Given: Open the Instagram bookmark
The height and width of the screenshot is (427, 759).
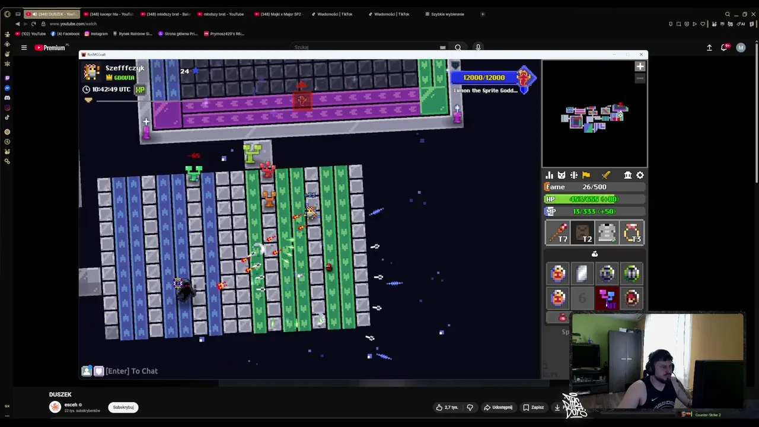Looking at the screenshot, I should click(96, 34).
